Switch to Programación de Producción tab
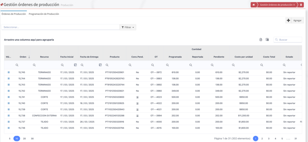 [x=44, y=14]
